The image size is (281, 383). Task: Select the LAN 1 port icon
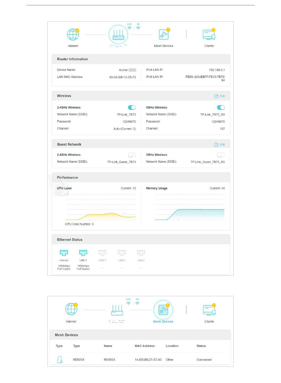tap(83, 253)
